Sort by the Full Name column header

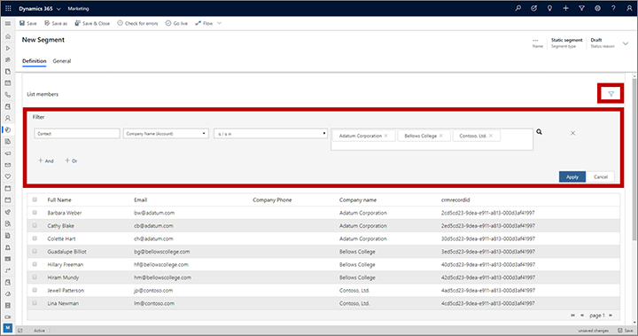(x=59, y=200)
